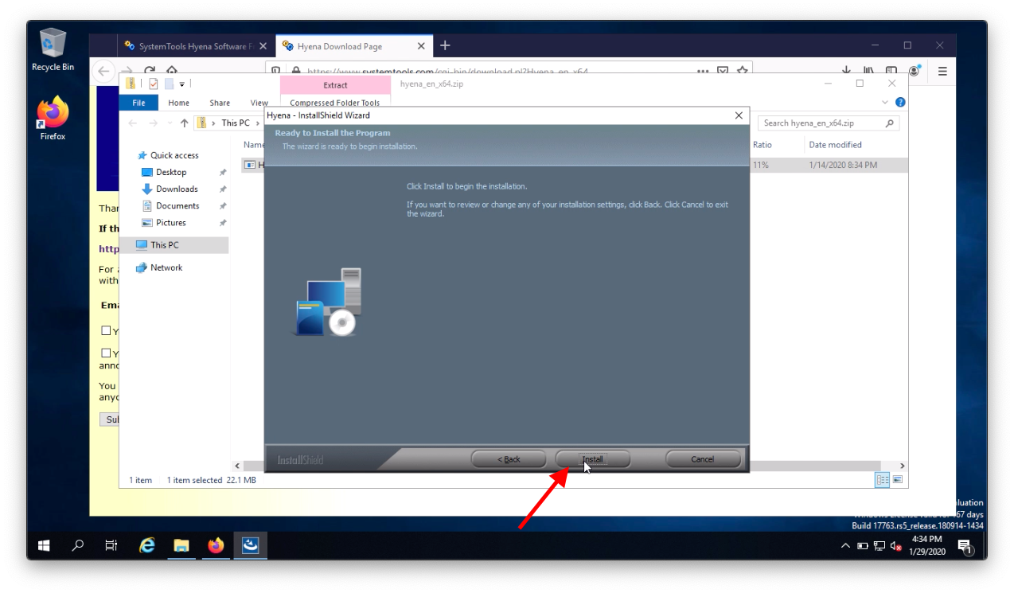
Task: Expand the This PC breadcrumb chevron
Action: point(258,123)
